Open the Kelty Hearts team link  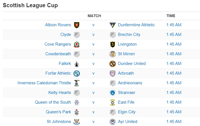59,93
